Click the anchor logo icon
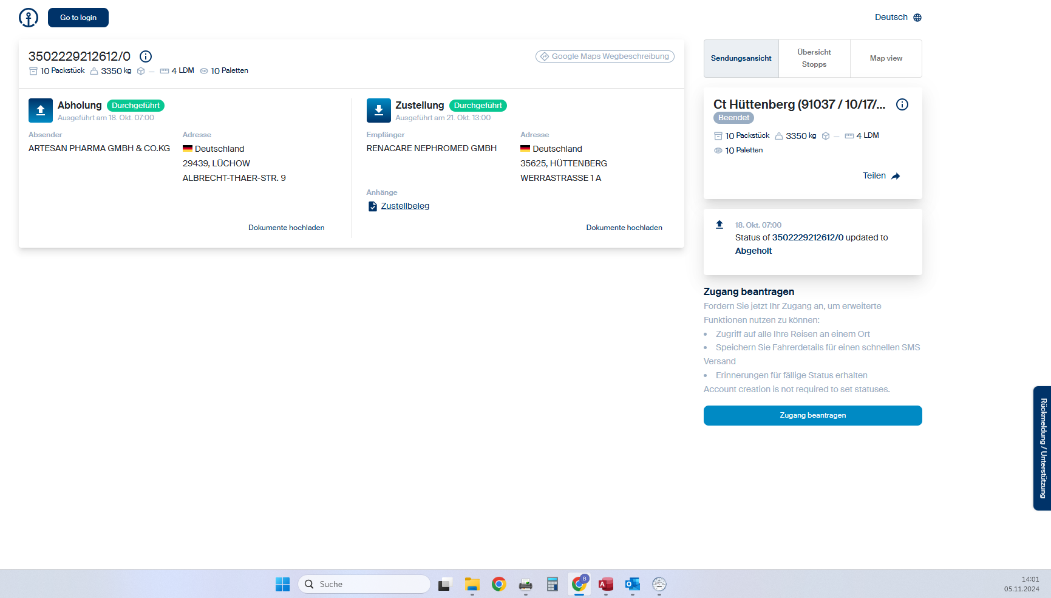 (29, 18)
